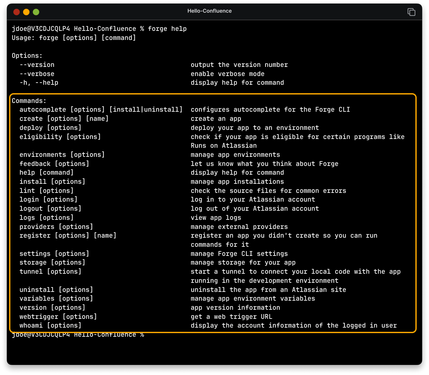Click 'manage app environments' description

pyautogui.click(x=235, y=155)
